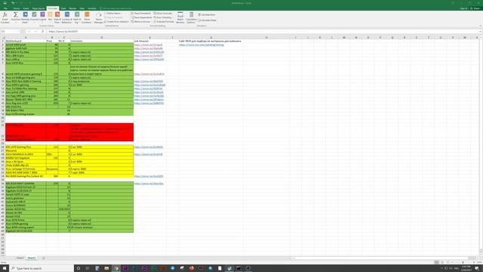Select column A header
The width and height of the screenshot is (483, 272).
click(26, 37)
